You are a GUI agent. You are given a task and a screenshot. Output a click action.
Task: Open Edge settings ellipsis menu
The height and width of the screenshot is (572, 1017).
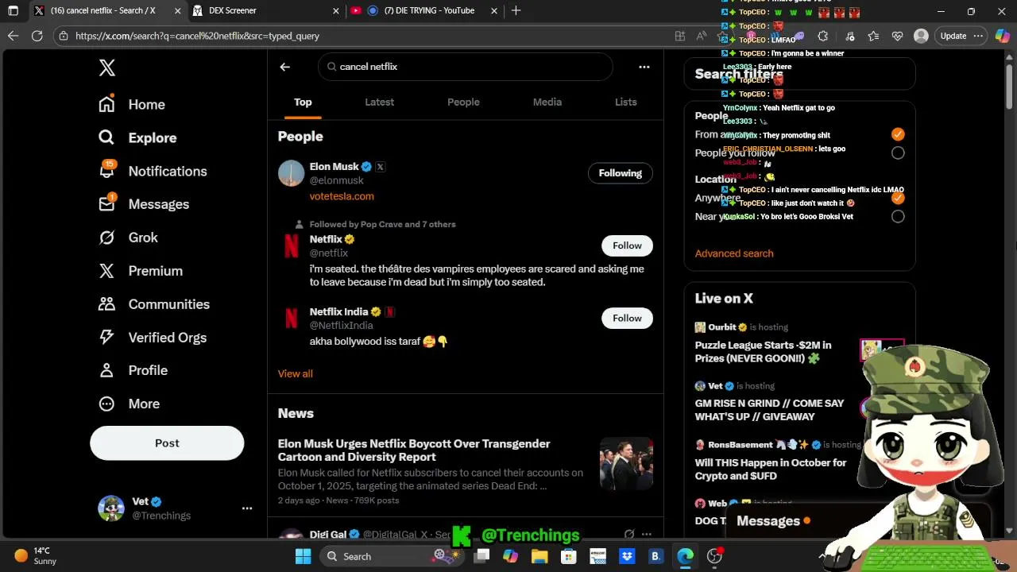click(x=979, y=36)
